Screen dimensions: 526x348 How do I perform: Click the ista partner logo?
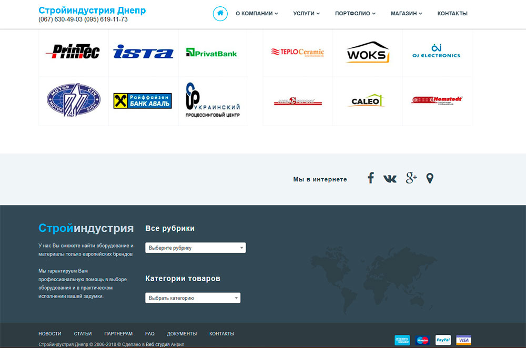143,52
